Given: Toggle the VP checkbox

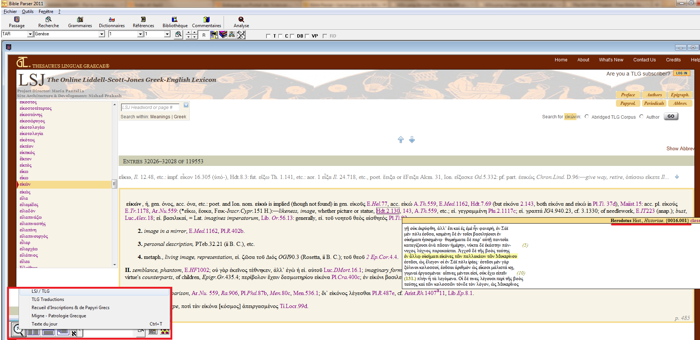Looking at the screenshot, I should coord(307,36).
